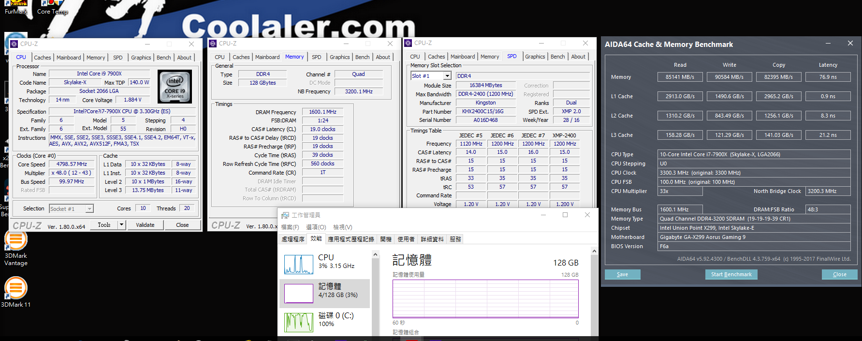Click AIDA64 Memory Write value 90584 MB/s
This screenshot has width=862, height=341.
click(729, 77)
